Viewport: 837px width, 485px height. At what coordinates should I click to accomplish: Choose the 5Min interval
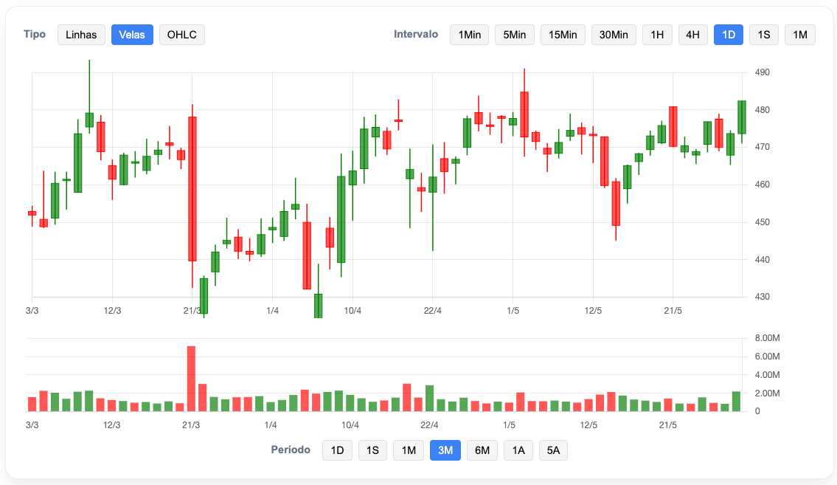(x=514, y=35)
